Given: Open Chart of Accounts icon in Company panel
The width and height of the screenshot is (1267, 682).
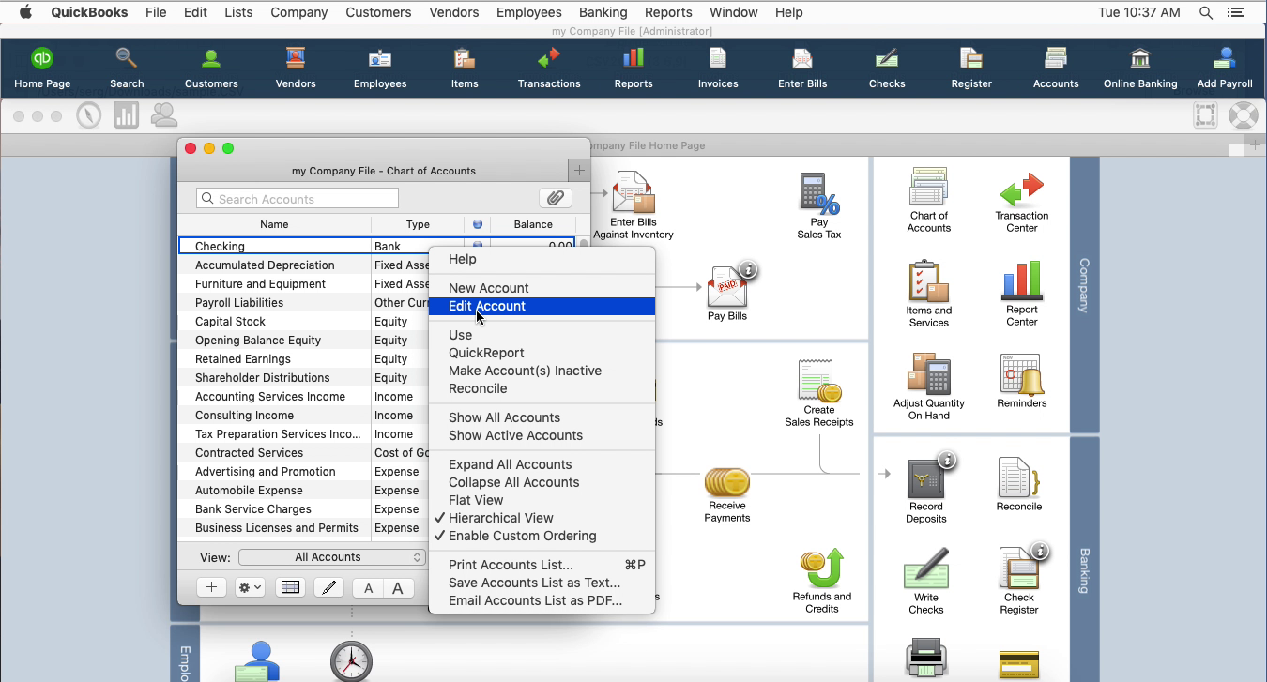Looking at the screenshot, I should point(929,200).
